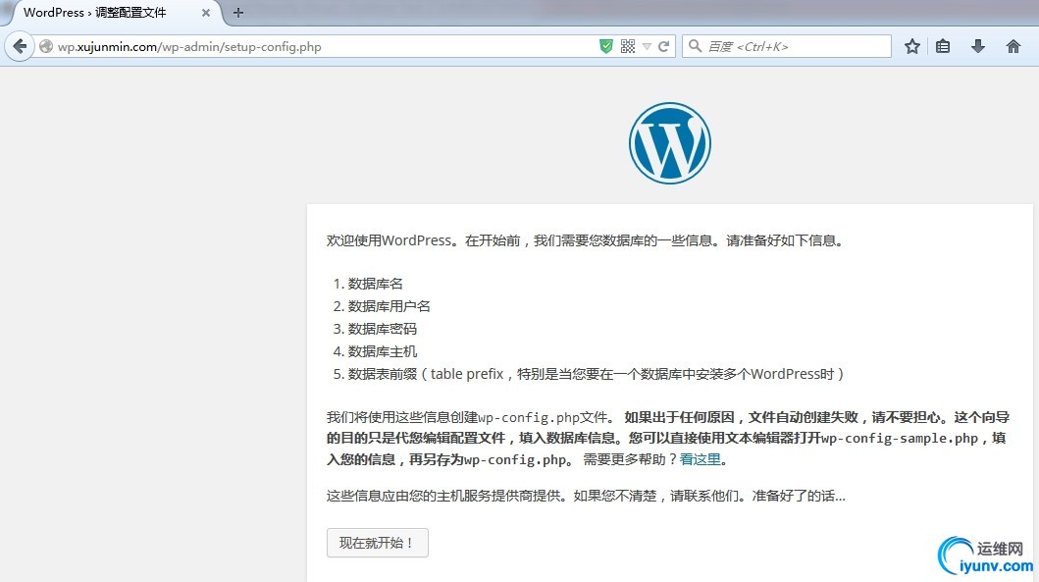The height and width of the screenshot is (582, 1039).
Task: Click the search magnifier icon
Action: (x=695, y=46)
